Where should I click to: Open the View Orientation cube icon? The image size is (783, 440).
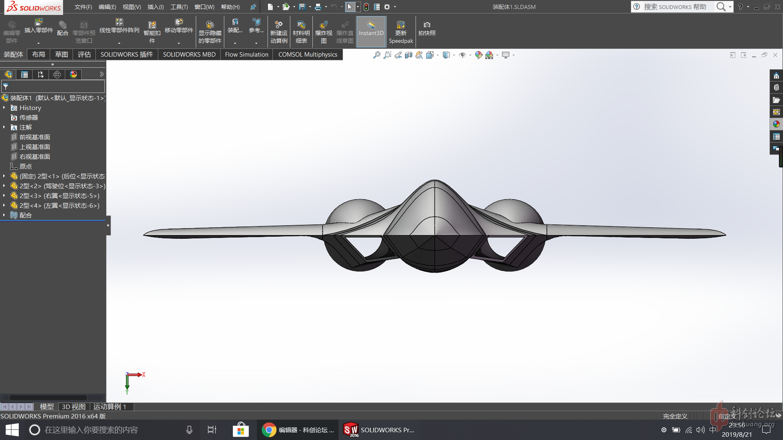430,55
